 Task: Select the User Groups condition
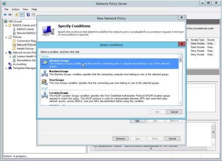pyautogui.click(x=109, y=82)
